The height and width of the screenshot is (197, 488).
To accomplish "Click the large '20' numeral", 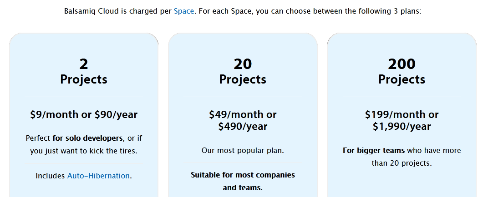I will [243, 64].
